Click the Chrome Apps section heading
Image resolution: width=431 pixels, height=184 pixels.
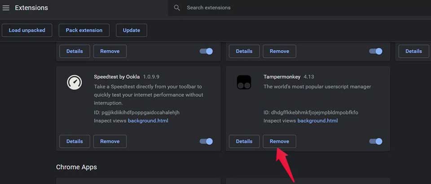click(76, 167)
